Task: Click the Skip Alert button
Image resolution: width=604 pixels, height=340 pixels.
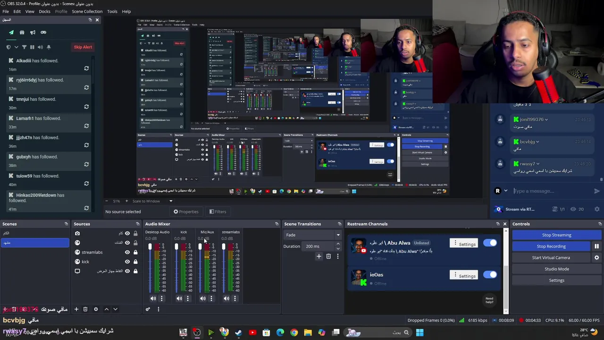Action: [83, 47]
